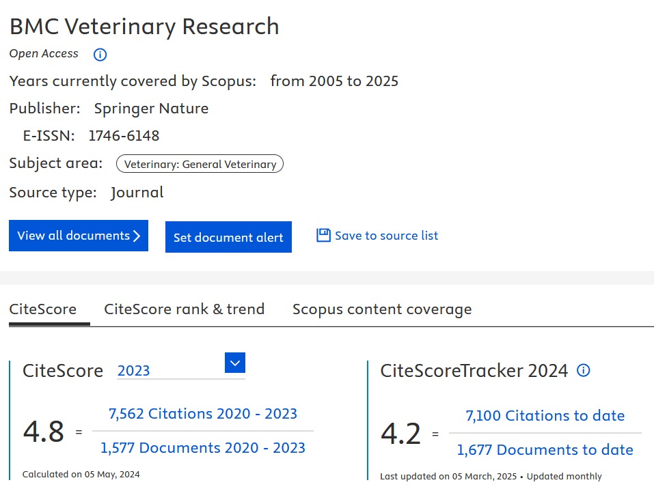
Task: Click the CiteScoreTracker 2024 info icon
Action: 583,371
